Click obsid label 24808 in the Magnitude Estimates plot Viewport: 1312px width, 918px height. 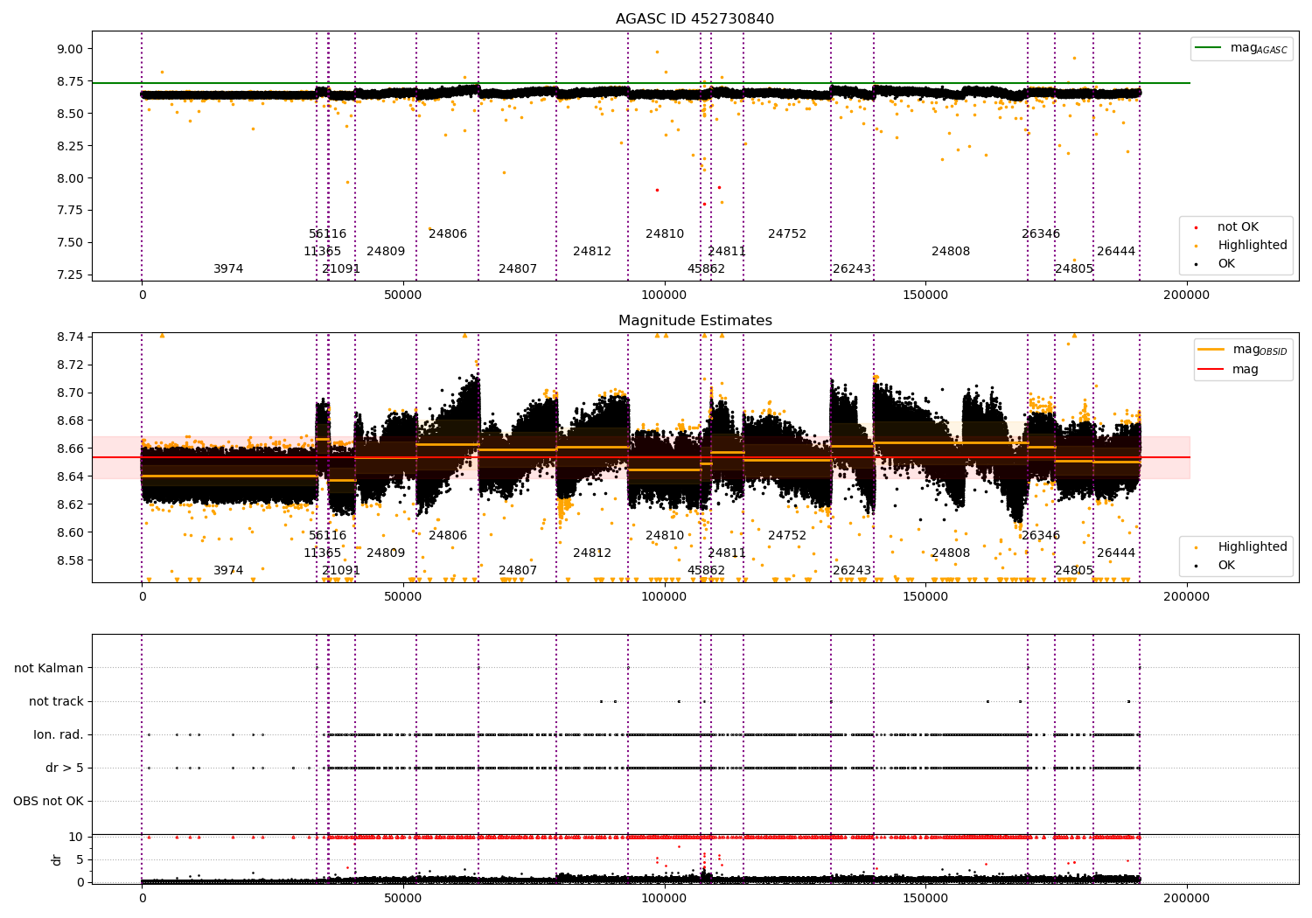(x=951, y=553)
